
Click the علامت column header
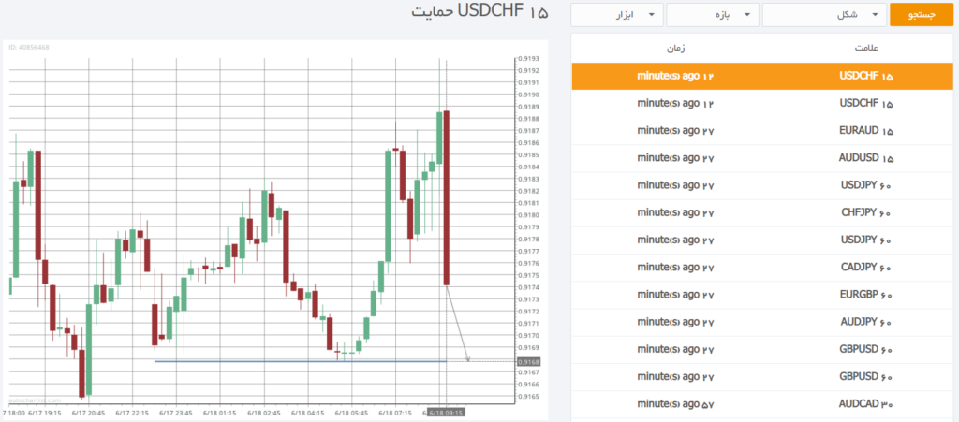pyautogui.click(x=866, y=48)
